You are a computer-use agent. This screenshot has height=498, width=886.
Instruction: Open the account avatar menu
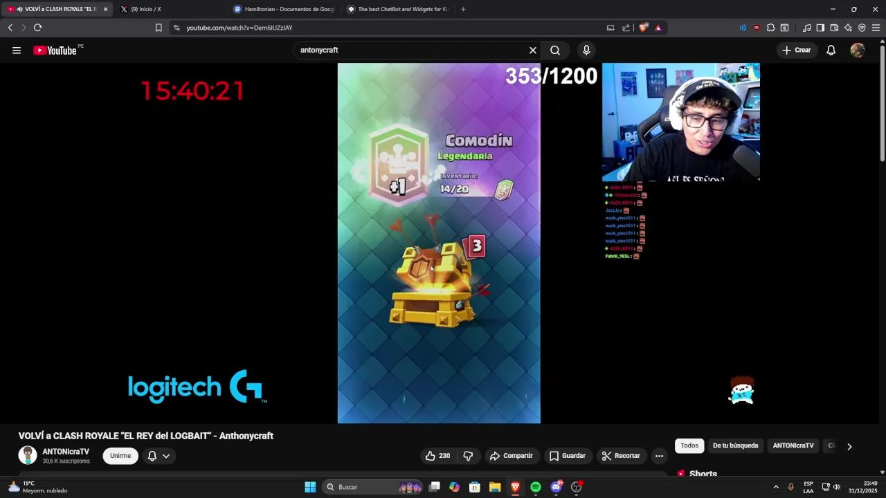tap(858, 50)
